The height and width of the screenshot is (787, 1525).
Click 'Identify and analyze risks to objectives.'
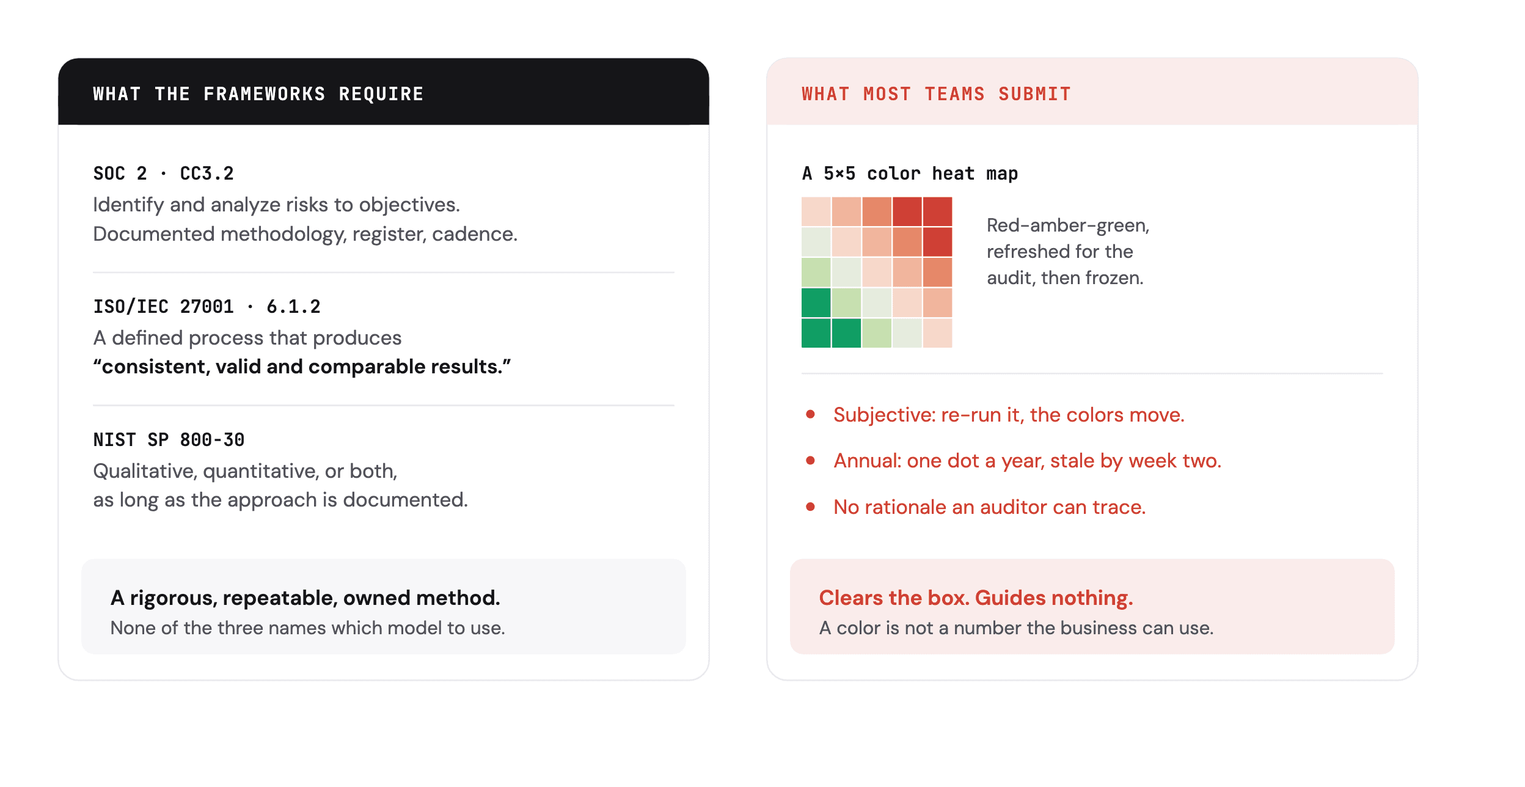pyautogui.click(x=276, y=205)
